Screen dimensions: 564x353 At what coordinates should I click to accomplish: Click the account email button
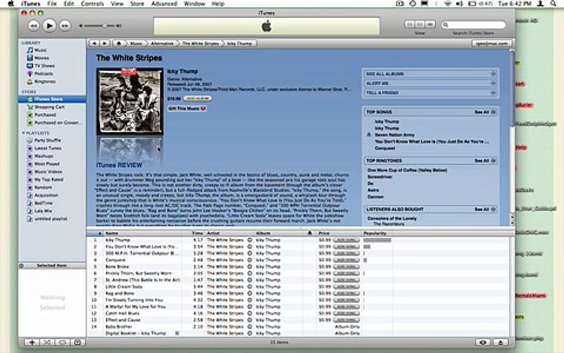(492, 43)
